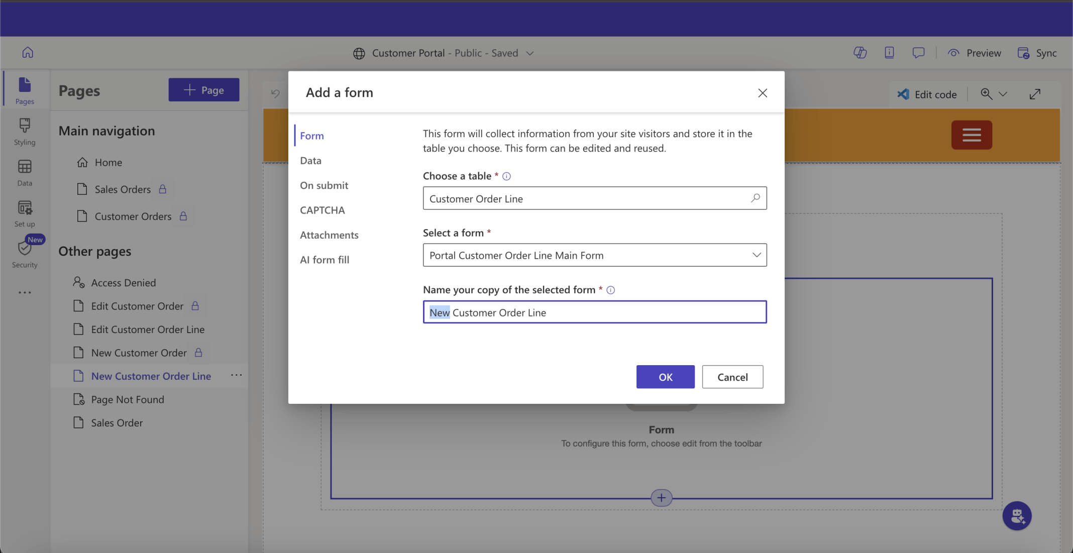Click the red hamburger menu button
The height and width of the screenshot is (553, 1073).
(971, 135)
